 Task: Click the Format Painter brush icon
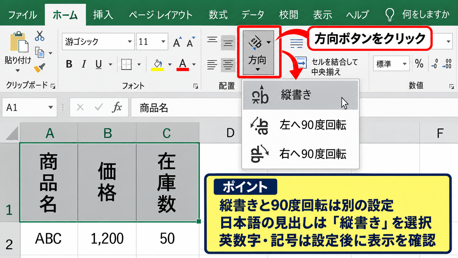[x=39, y=68]
